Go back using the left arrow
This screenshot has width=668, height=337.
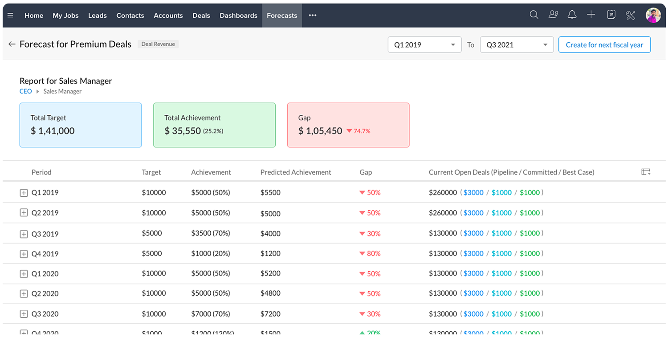click(x=12, y=44)
